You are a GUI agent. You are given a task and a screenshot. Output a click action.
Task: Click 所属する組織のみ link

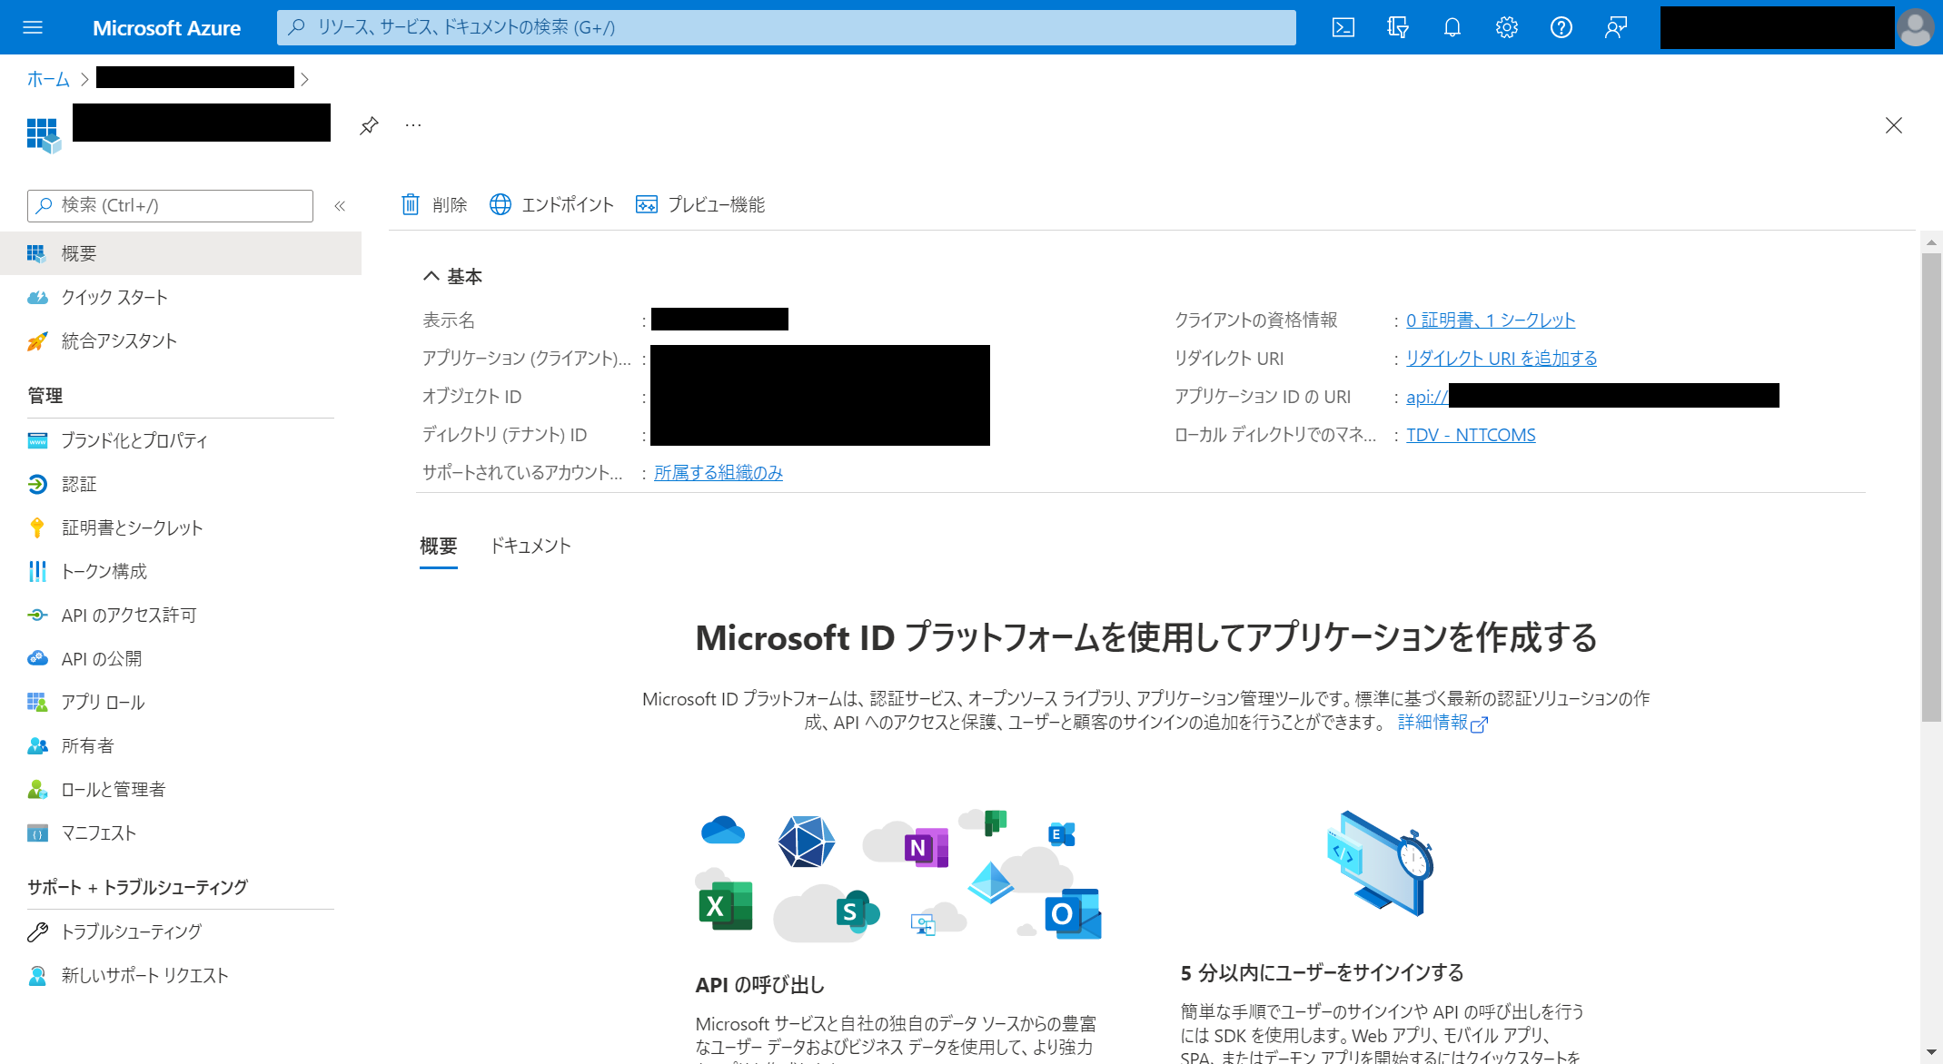point(719,472)
